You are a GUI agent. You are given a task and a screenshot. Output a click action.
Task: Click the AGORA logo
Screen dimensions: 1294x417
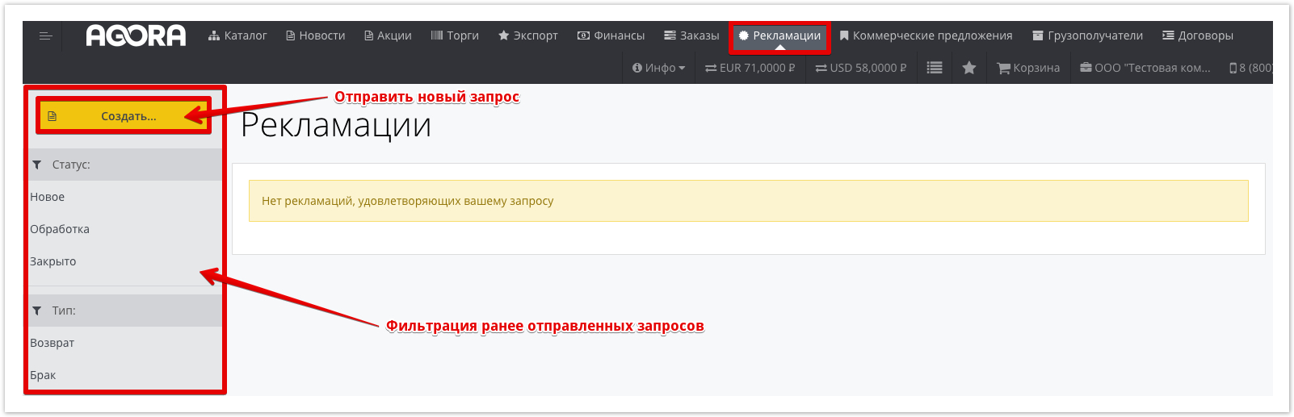pos(136,35)
